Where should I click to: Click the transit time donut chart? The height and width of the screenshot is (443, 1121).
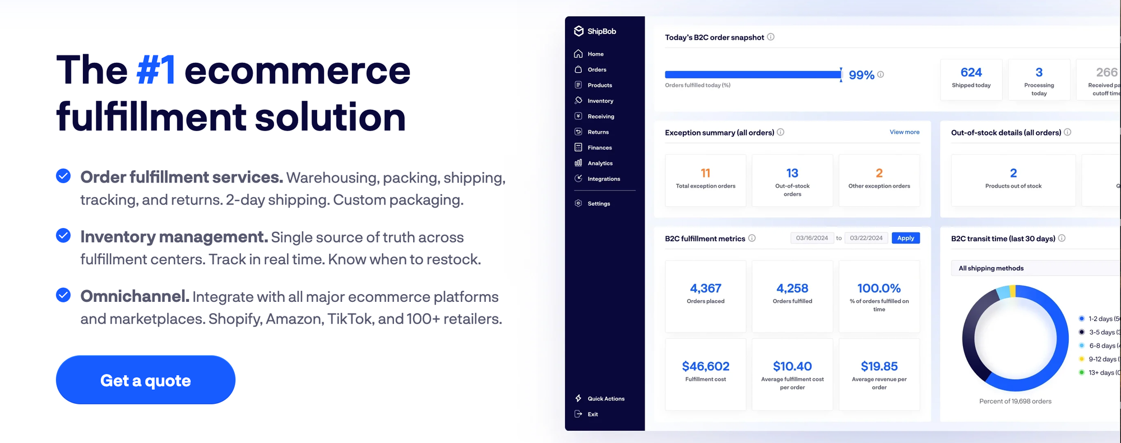(1016, 338)
